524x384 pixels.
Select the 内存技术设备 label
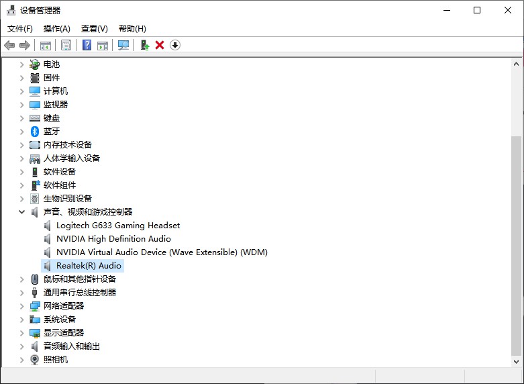point(68,145)
